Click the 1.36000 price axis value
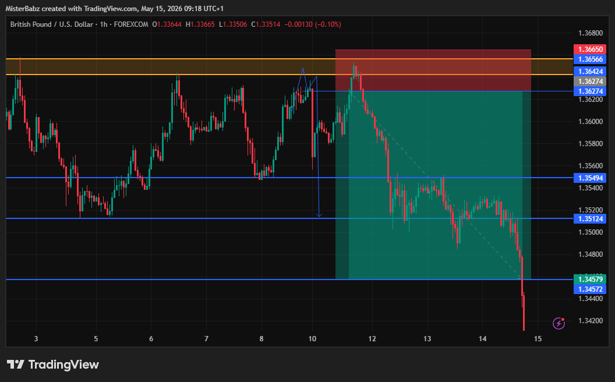The image size is (615, 382). [x=591, y=122]
